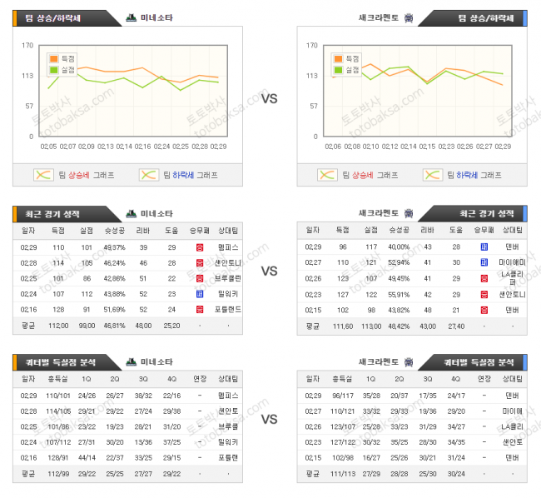The height and width of the screenshot is (498, 541).
Task: Click the 팀 상승세 그래프 label under Minnesota's chart
Action: 87,175
